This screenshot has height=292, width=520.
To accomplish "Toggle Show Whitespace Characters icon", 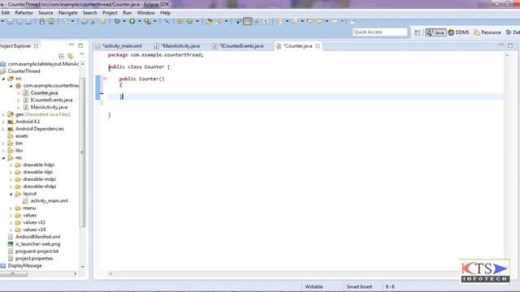I will pyautogui.click(x=266, y=22).
